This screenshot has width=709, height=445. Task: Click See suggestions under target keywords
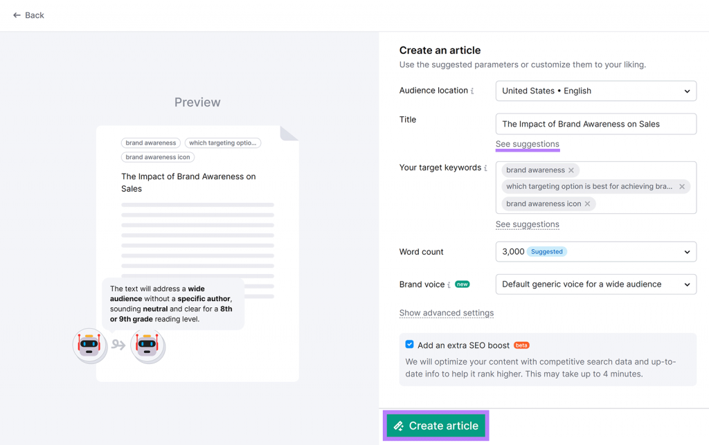(527, 224)
